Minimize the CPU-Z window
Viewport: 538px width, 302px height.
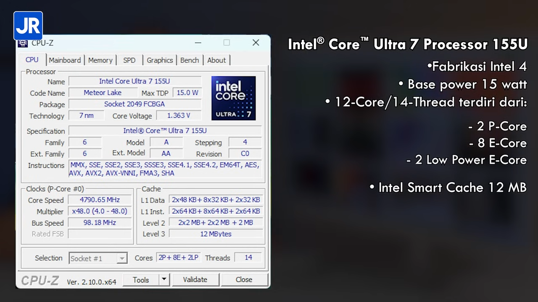click(x=198, y=43)
